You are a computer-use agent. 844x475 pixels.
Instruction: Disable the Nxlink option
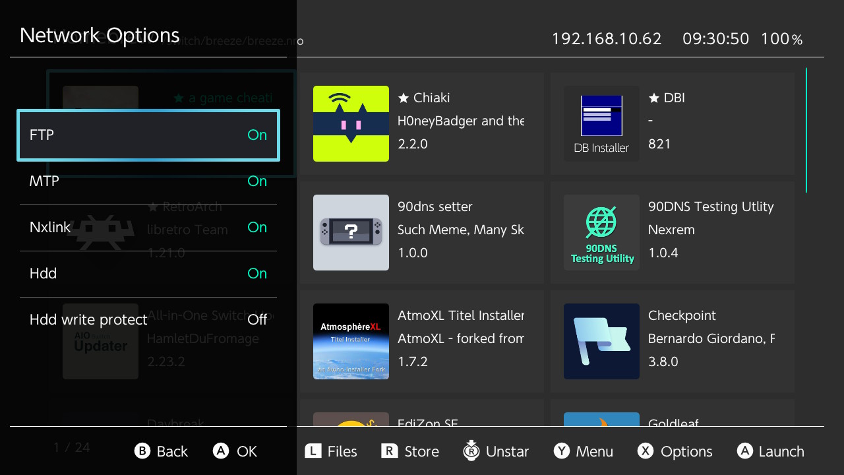(x=148, y=228)
